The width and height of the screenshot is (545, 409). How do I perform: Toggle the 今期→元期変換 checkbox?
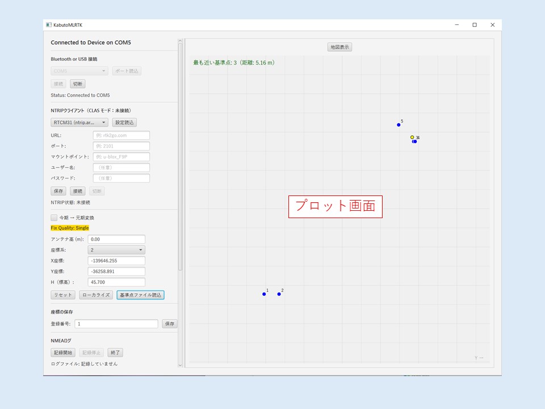point(54,218)
